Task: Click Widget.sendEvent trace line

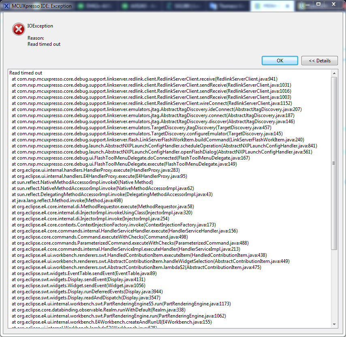Action: (79, 286)
